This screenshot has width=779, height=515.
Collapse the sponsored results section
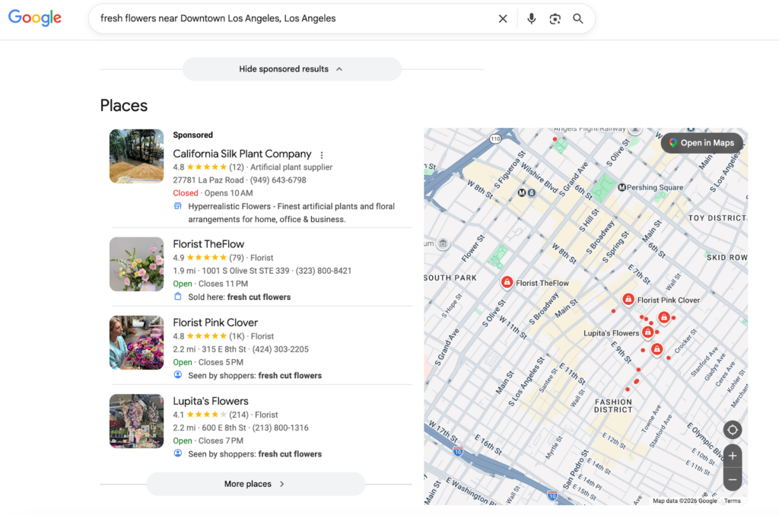pyautogui.click(x=291, y=69)
